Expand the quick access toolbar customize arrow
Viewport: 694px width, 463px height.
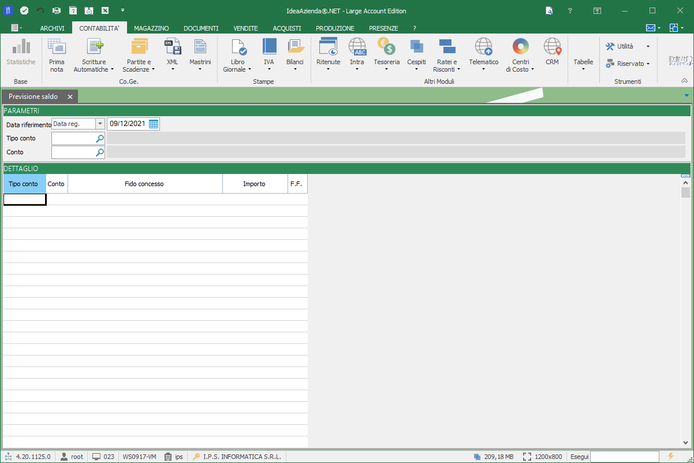[123, 10]
